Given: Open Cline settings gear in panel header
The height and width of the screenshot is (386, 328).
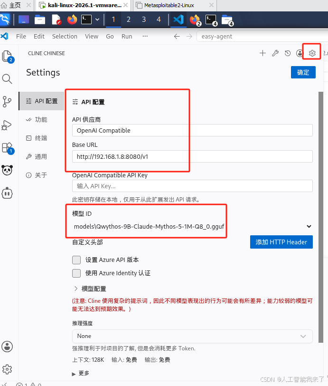Looking at the screenshot, I should point(312,53).
